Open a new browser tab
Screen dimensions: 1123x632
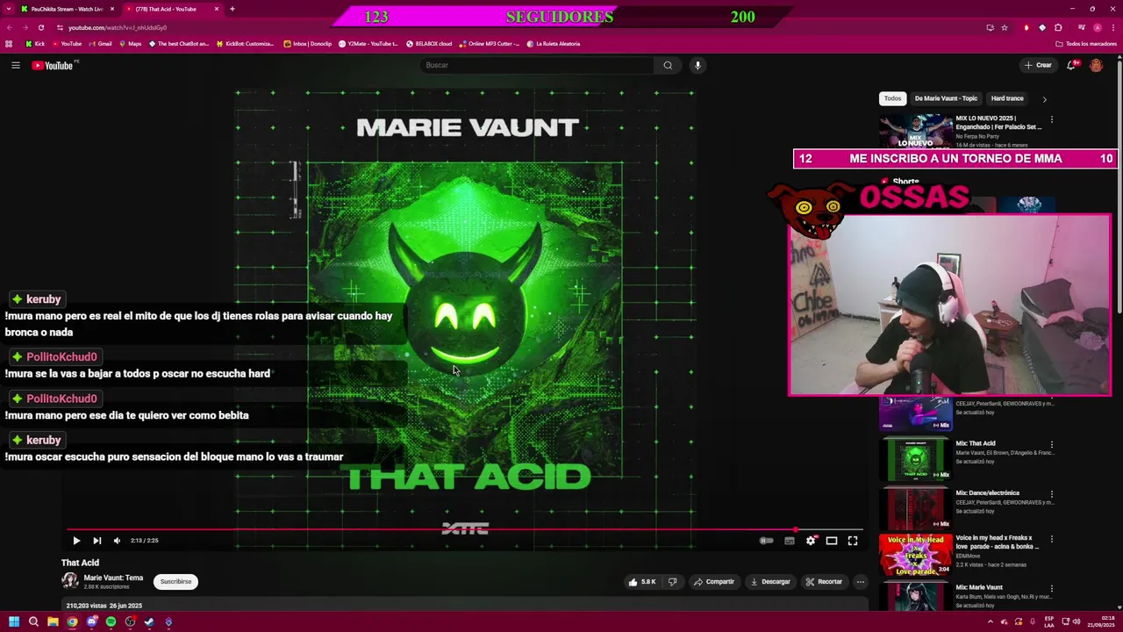point(232,9)
